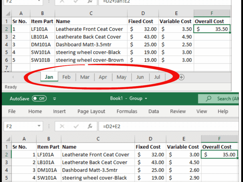Turn AutoSave on with its toggle

pos(39,98)
